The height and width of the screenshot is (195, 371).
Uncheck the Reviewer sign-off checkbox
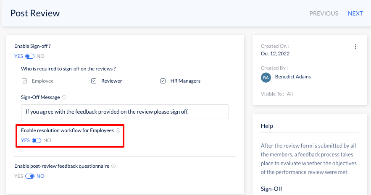(x=94, y=81)
